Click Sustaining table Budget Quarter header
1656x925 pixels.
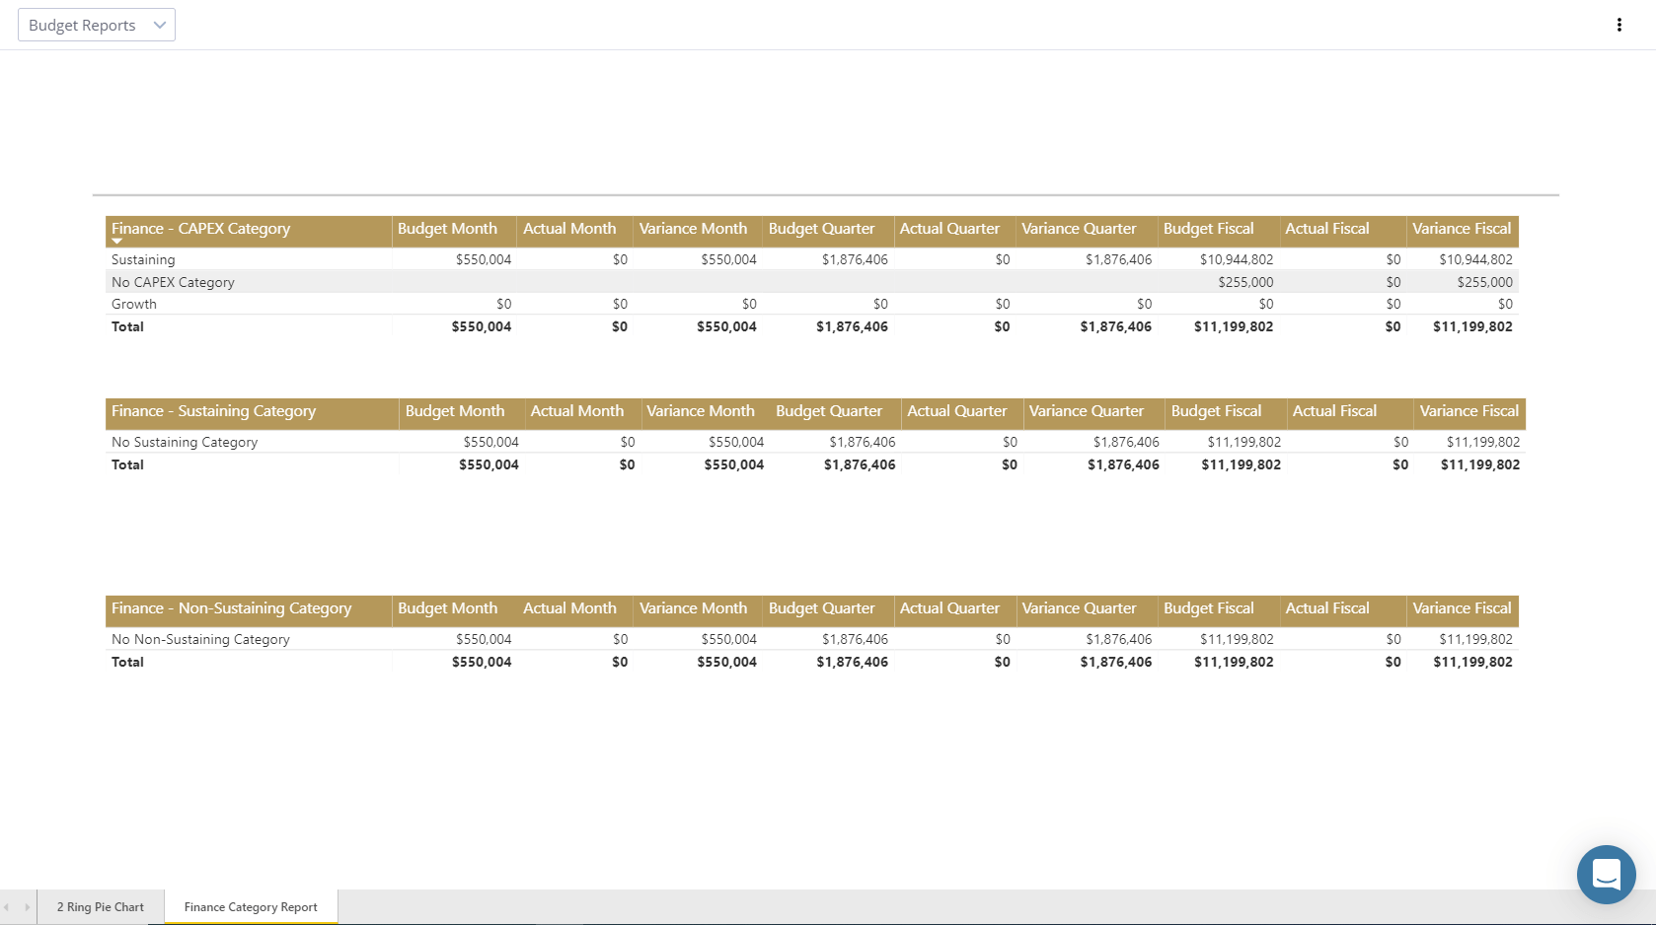point(829,411)
